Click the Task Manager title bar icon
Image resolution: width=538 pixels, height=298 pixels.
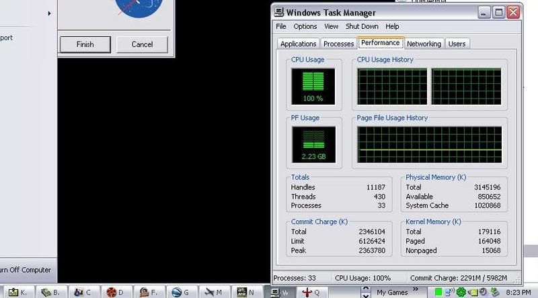click(x=279, y=12)
